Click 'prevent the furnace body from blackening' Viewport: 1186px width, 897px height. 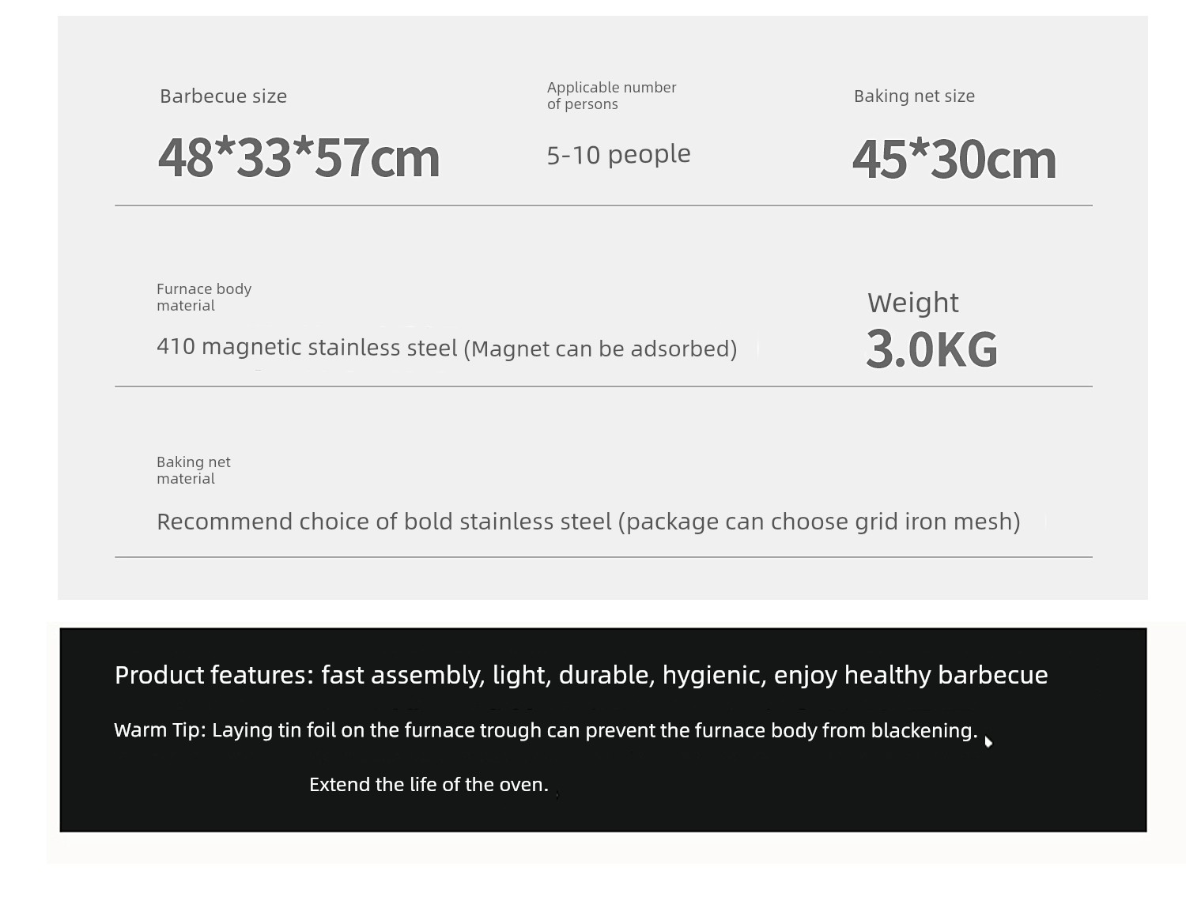click(777, 730)
